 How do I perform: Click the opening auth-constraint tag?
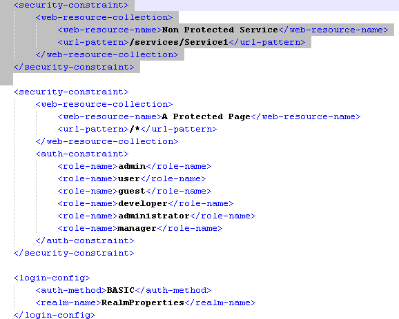tap(82, 154)
